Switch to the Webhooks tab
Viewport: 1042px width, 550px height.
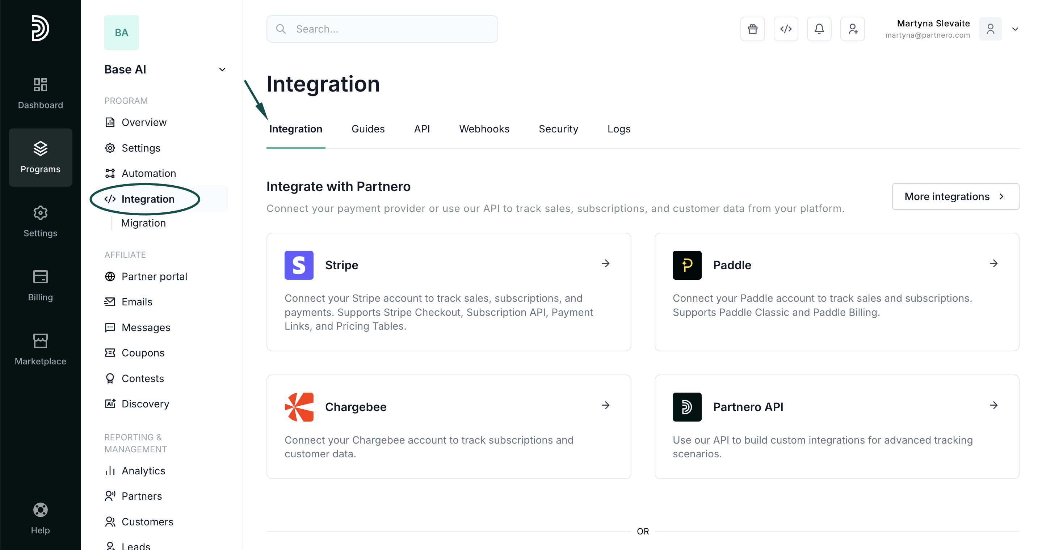[484, 129]
